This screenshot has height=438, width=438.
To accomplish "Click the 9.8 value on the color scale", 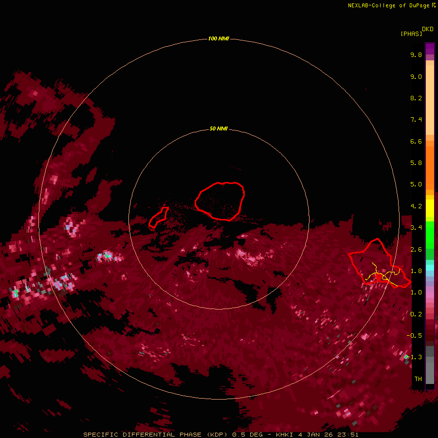I will [416, 55].
